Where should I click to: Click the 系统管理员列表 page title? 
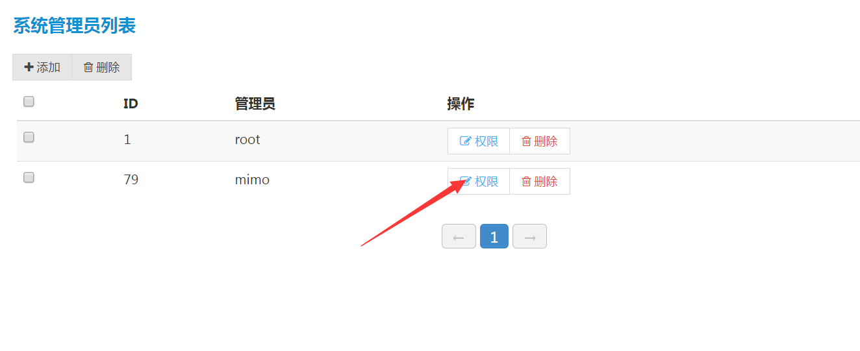tap(74, 26)
